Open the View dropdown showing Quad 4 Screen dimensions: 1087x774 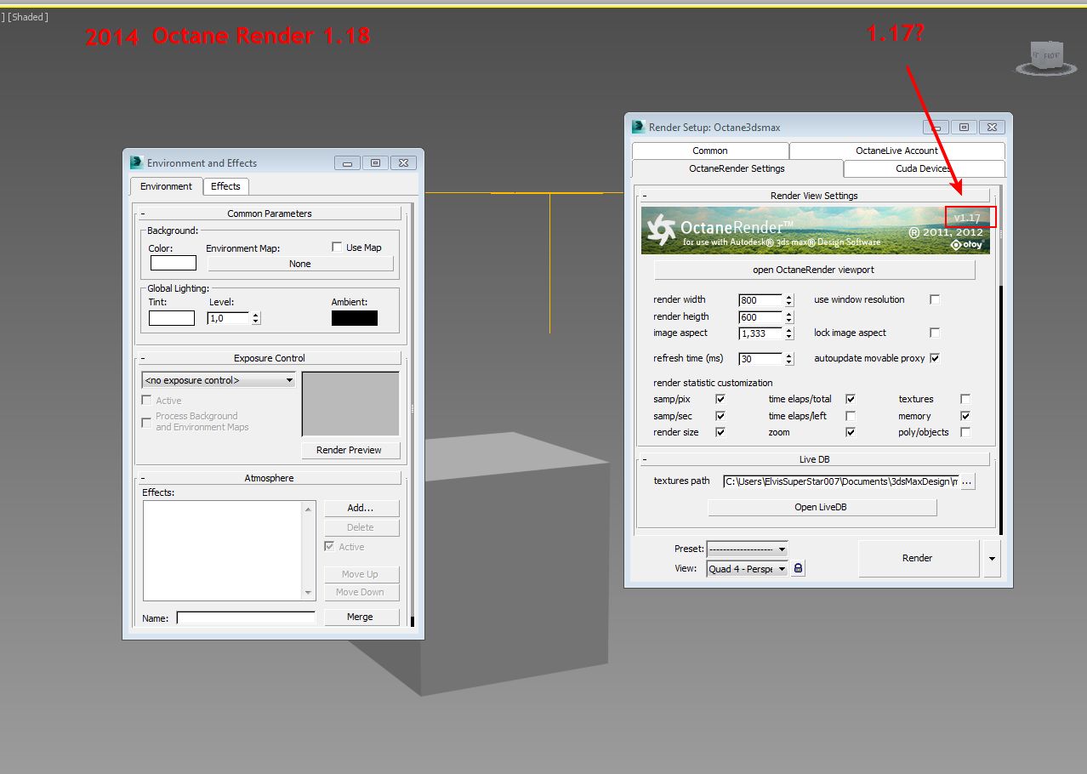748,569
